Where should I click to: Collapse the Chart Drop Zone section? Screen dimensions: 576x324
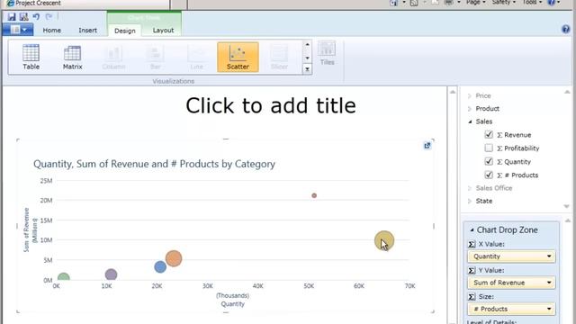coord(472,230)
